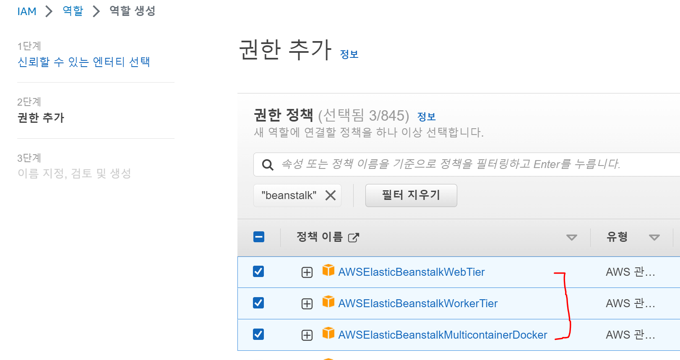Open the AWSElasticBeanstalkWebTier policy link

(412, 272)
